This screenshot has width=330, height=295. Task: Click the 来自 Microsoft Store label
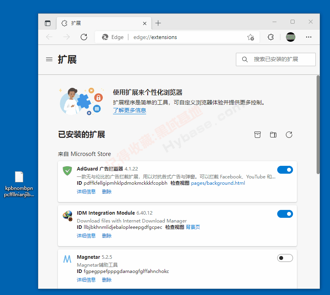click(x=84, y=154)
